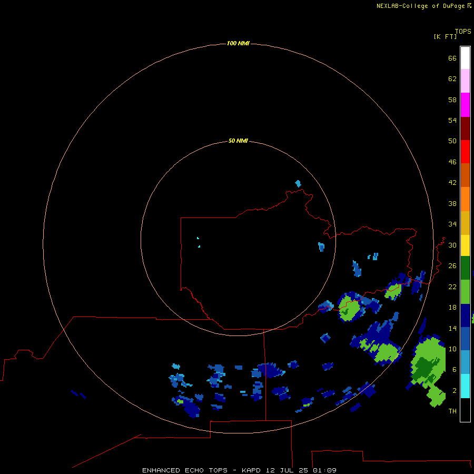Click the white swatch in the tops legend
Screen dimensions: 474x474
[x=465, y=58]
